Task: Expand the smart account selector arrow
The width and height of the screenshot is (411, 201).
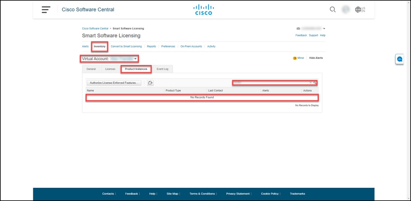Action: tap(324, 28)
